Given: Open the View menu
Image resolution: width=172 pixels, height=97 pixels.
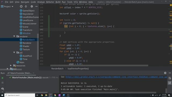Looking at the screenshot, I should pyautogui.click(x=17, y=2).
